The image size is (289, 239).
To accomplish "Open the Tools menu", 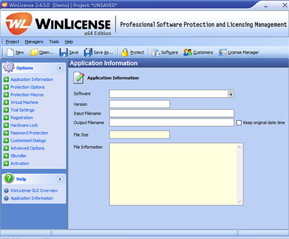I will [54, 42].
